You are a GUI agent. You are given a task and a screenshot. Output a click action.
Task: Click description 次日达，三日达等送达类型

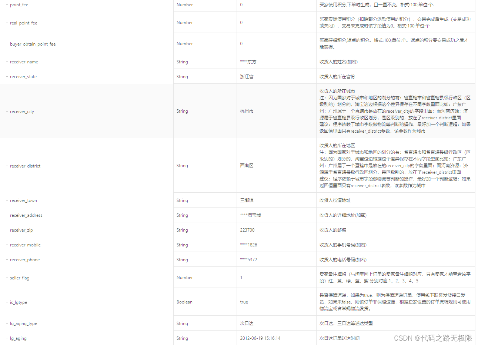346,324
